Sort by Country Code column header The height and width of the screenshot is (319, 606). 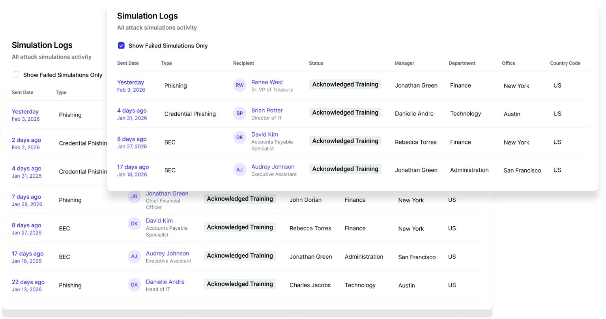click(565, 63)
